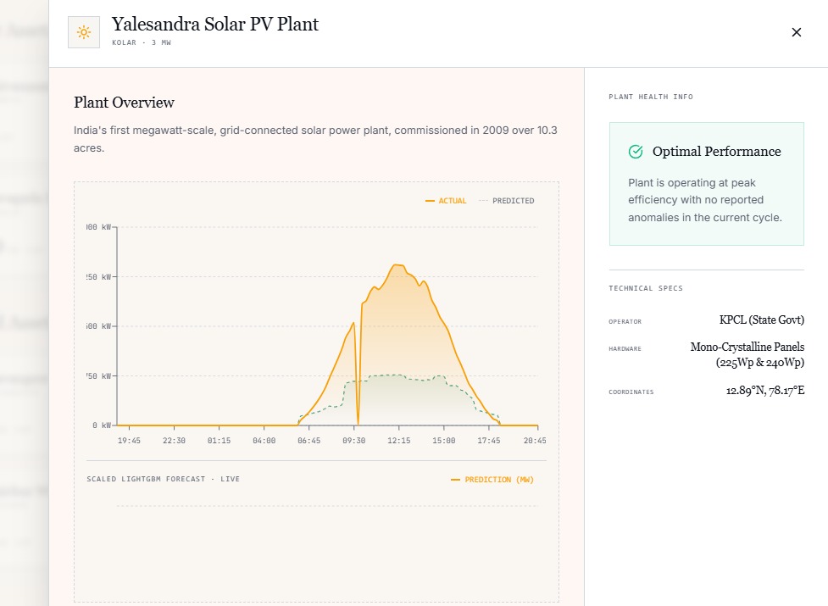The image size is (828, 606).
Task: Toggle the ACTUAL series legend entry
Action: 447,201
